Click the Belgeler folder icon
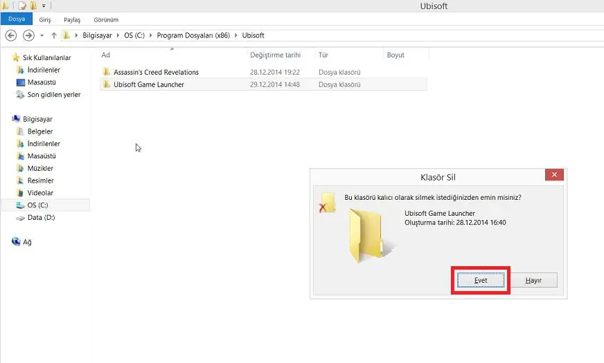 (20, 131)
